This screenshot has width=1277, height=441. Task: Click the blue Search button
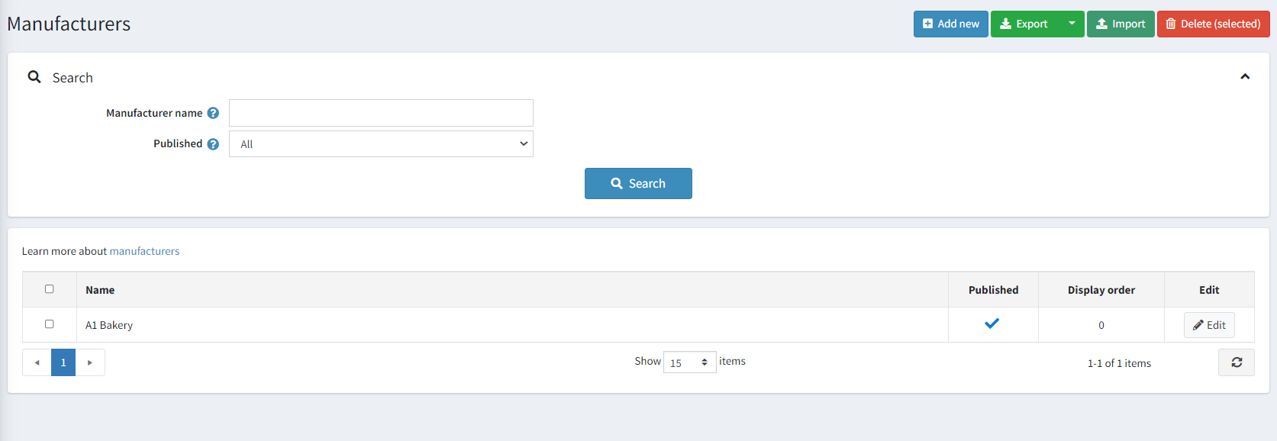click(x=638, y=183)
